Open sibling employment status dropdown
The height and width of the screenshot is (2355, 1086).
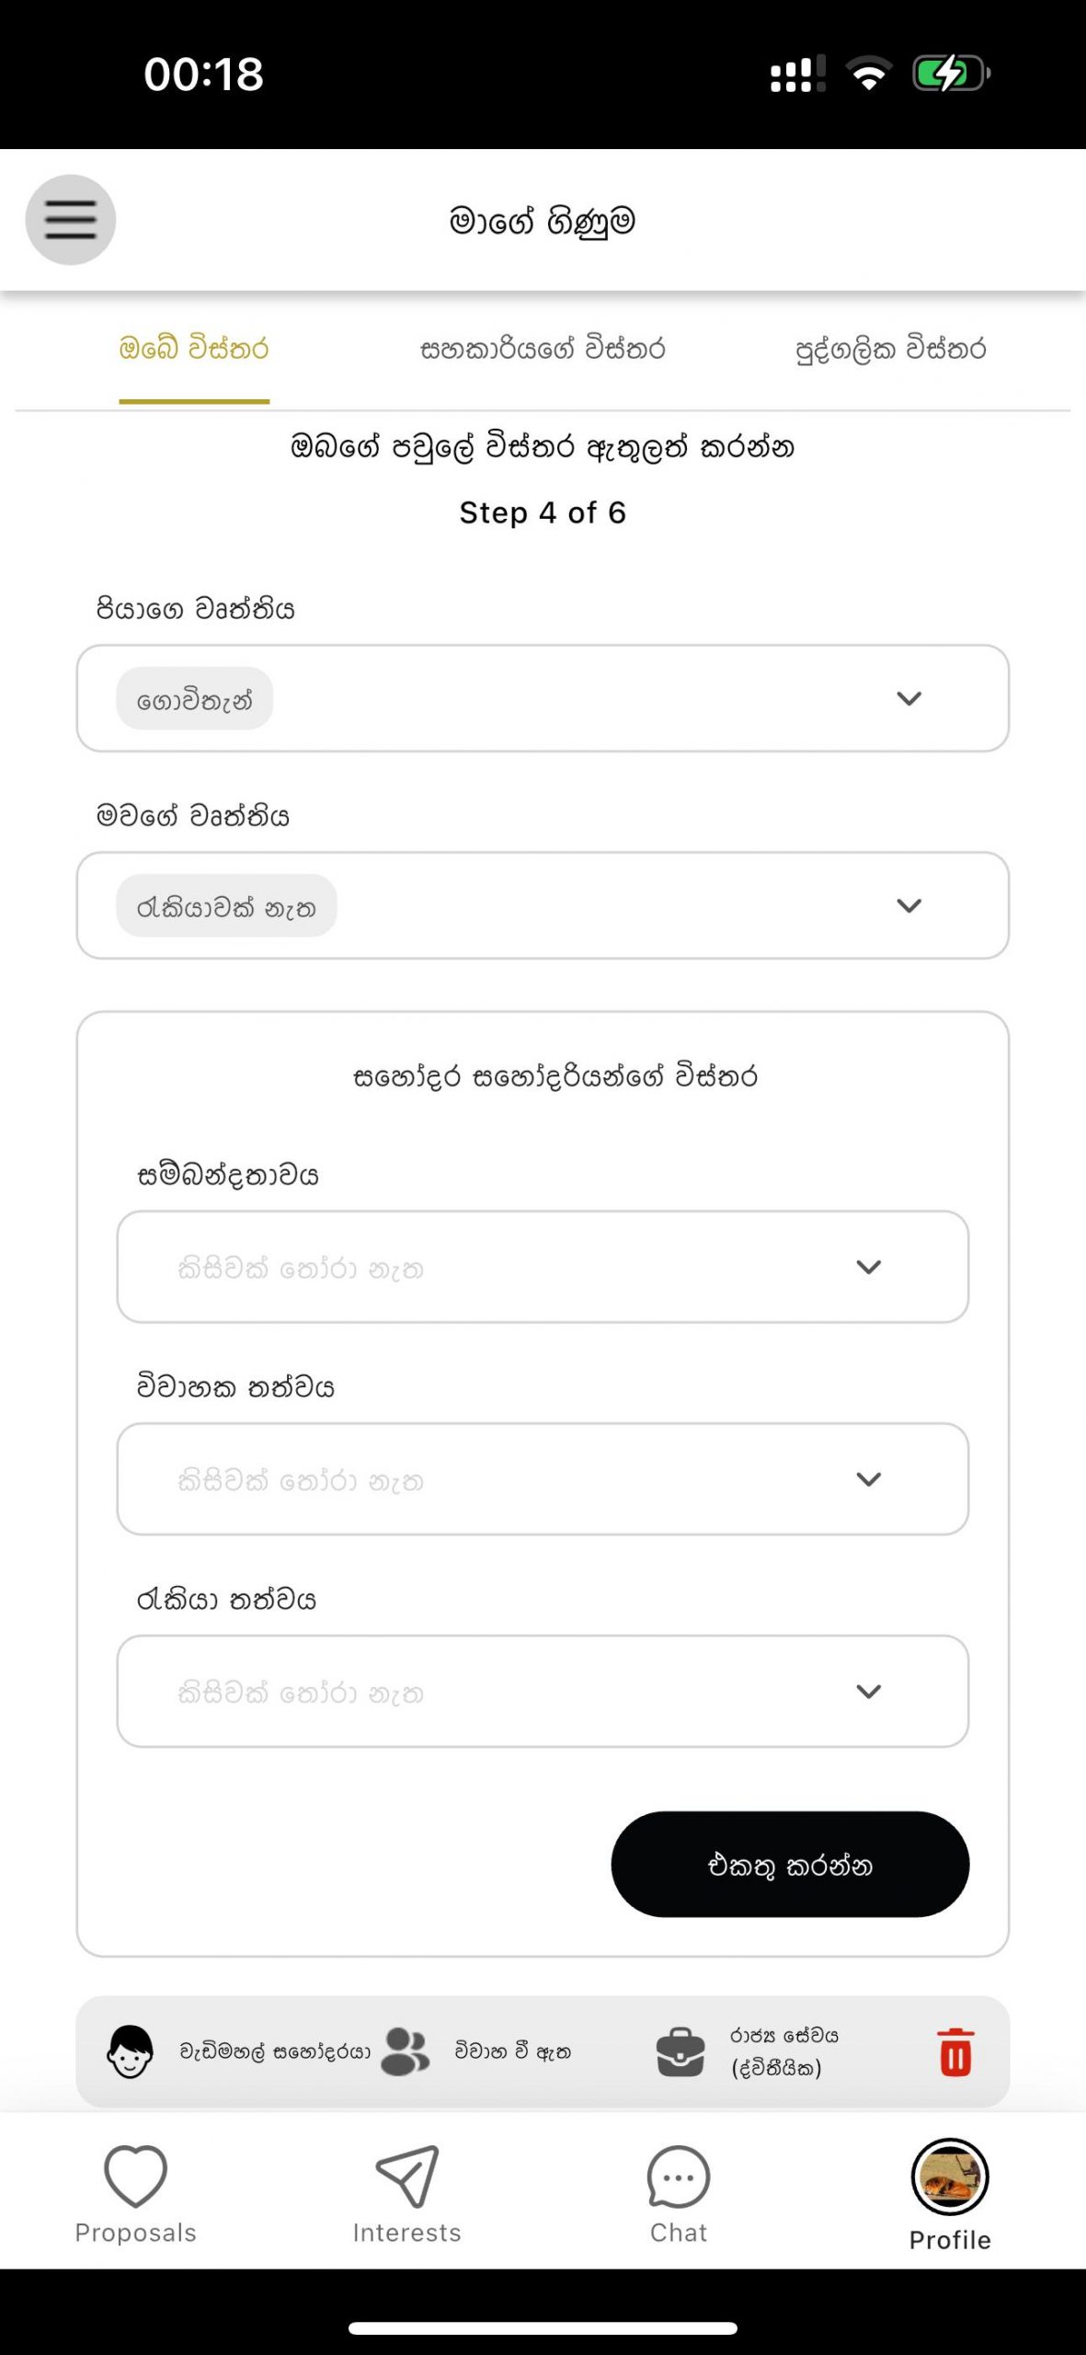[543, 1691]
